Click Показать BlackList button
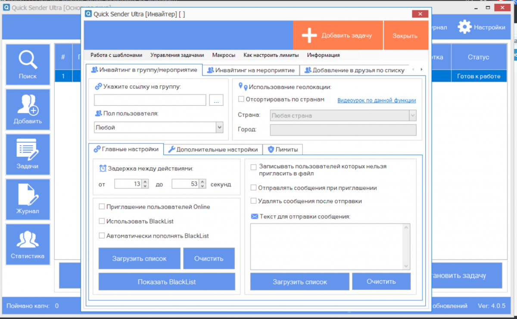The image size is (517, 319). coord(167,282)
